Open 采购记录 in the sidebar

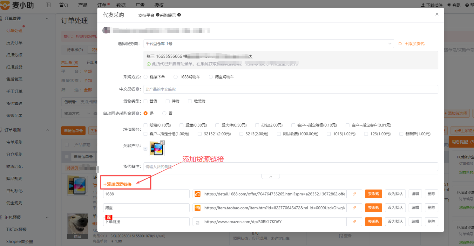(x=14, y=116)
